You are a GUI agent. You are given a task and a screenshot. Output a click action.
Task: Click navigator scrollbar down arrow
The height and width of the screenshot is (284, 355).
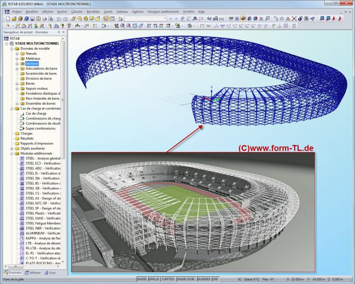62,262
